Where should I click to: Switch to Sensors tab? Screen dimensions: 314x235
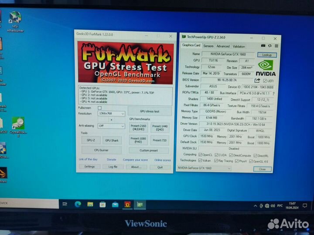[208, 46]
